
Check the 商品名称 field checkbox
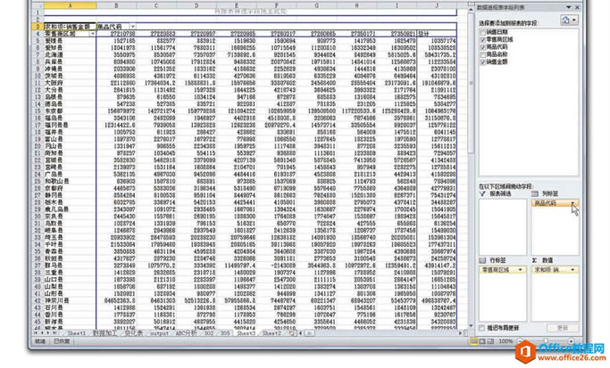pos(483,54)
